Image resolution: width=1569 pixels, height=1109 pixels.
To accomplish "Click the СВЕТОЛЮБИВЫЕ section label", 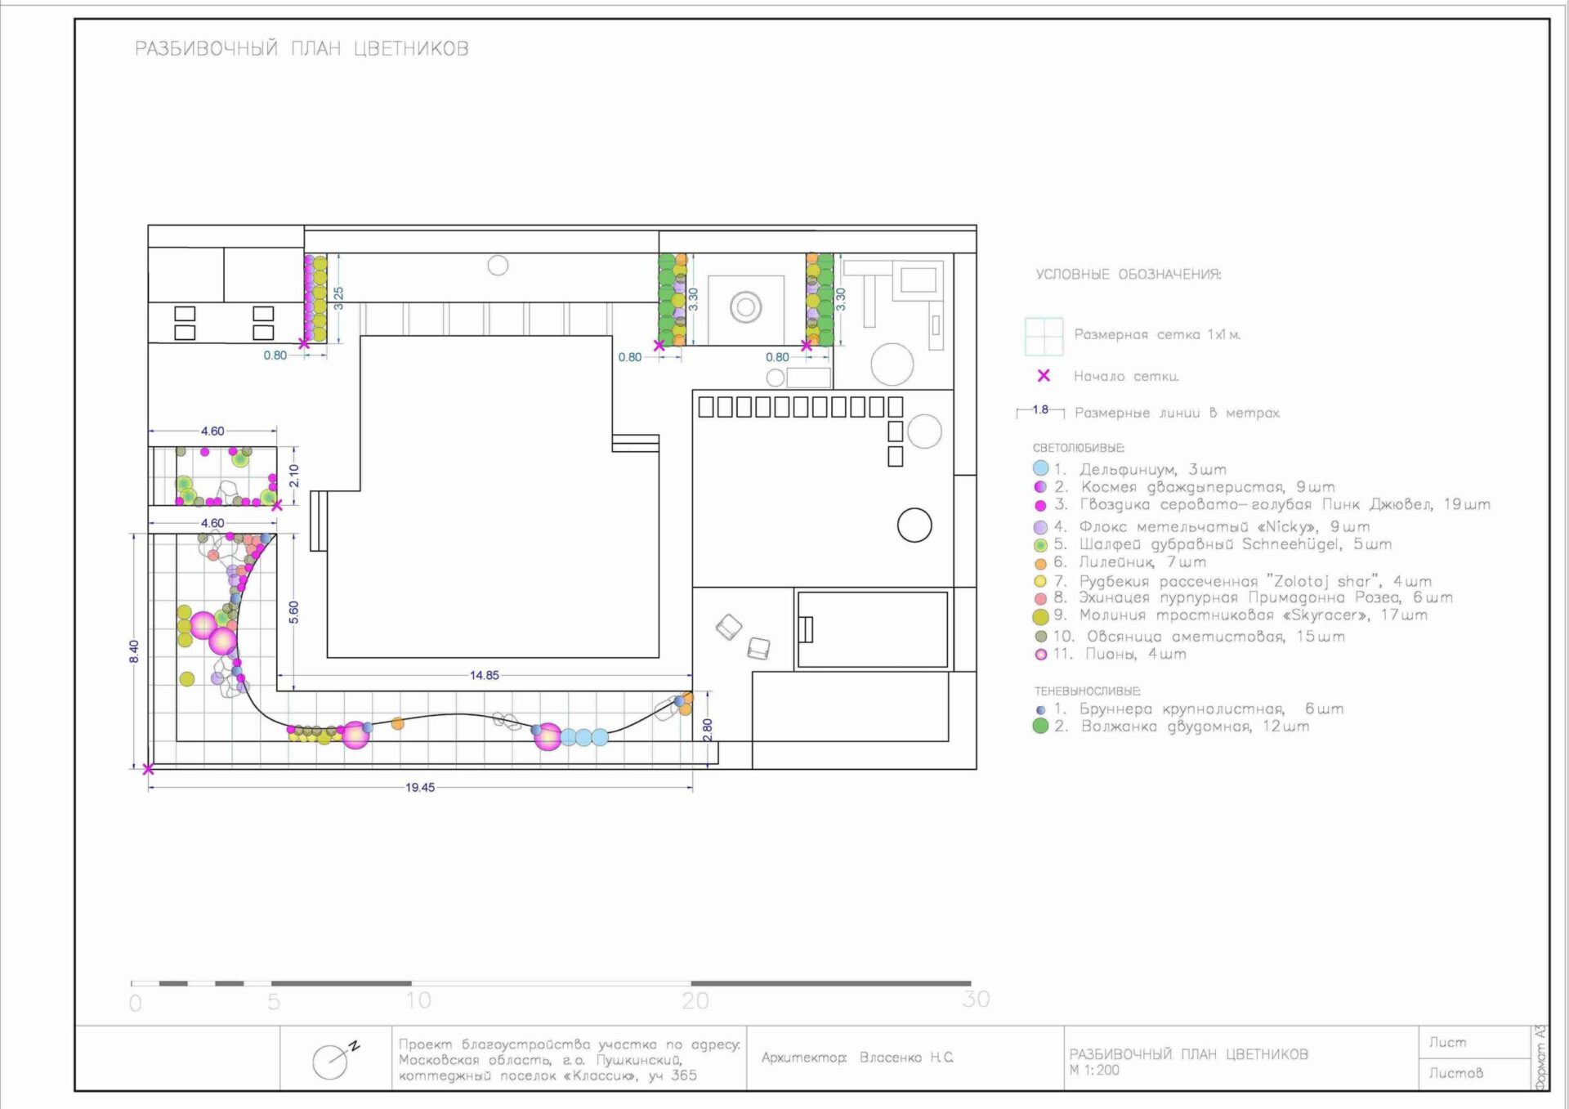I will [1078, 448].
